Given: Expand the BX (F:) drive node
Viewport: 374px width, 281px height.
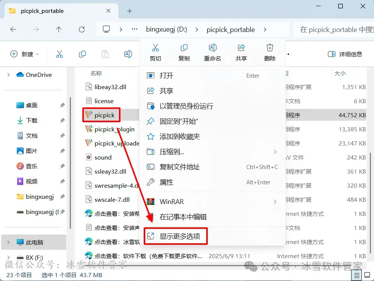Looking at the screenshot, I should (x=8, y=257).
